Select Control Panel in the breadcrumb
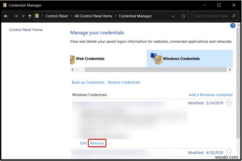The image size is (242, 161). 57,16
